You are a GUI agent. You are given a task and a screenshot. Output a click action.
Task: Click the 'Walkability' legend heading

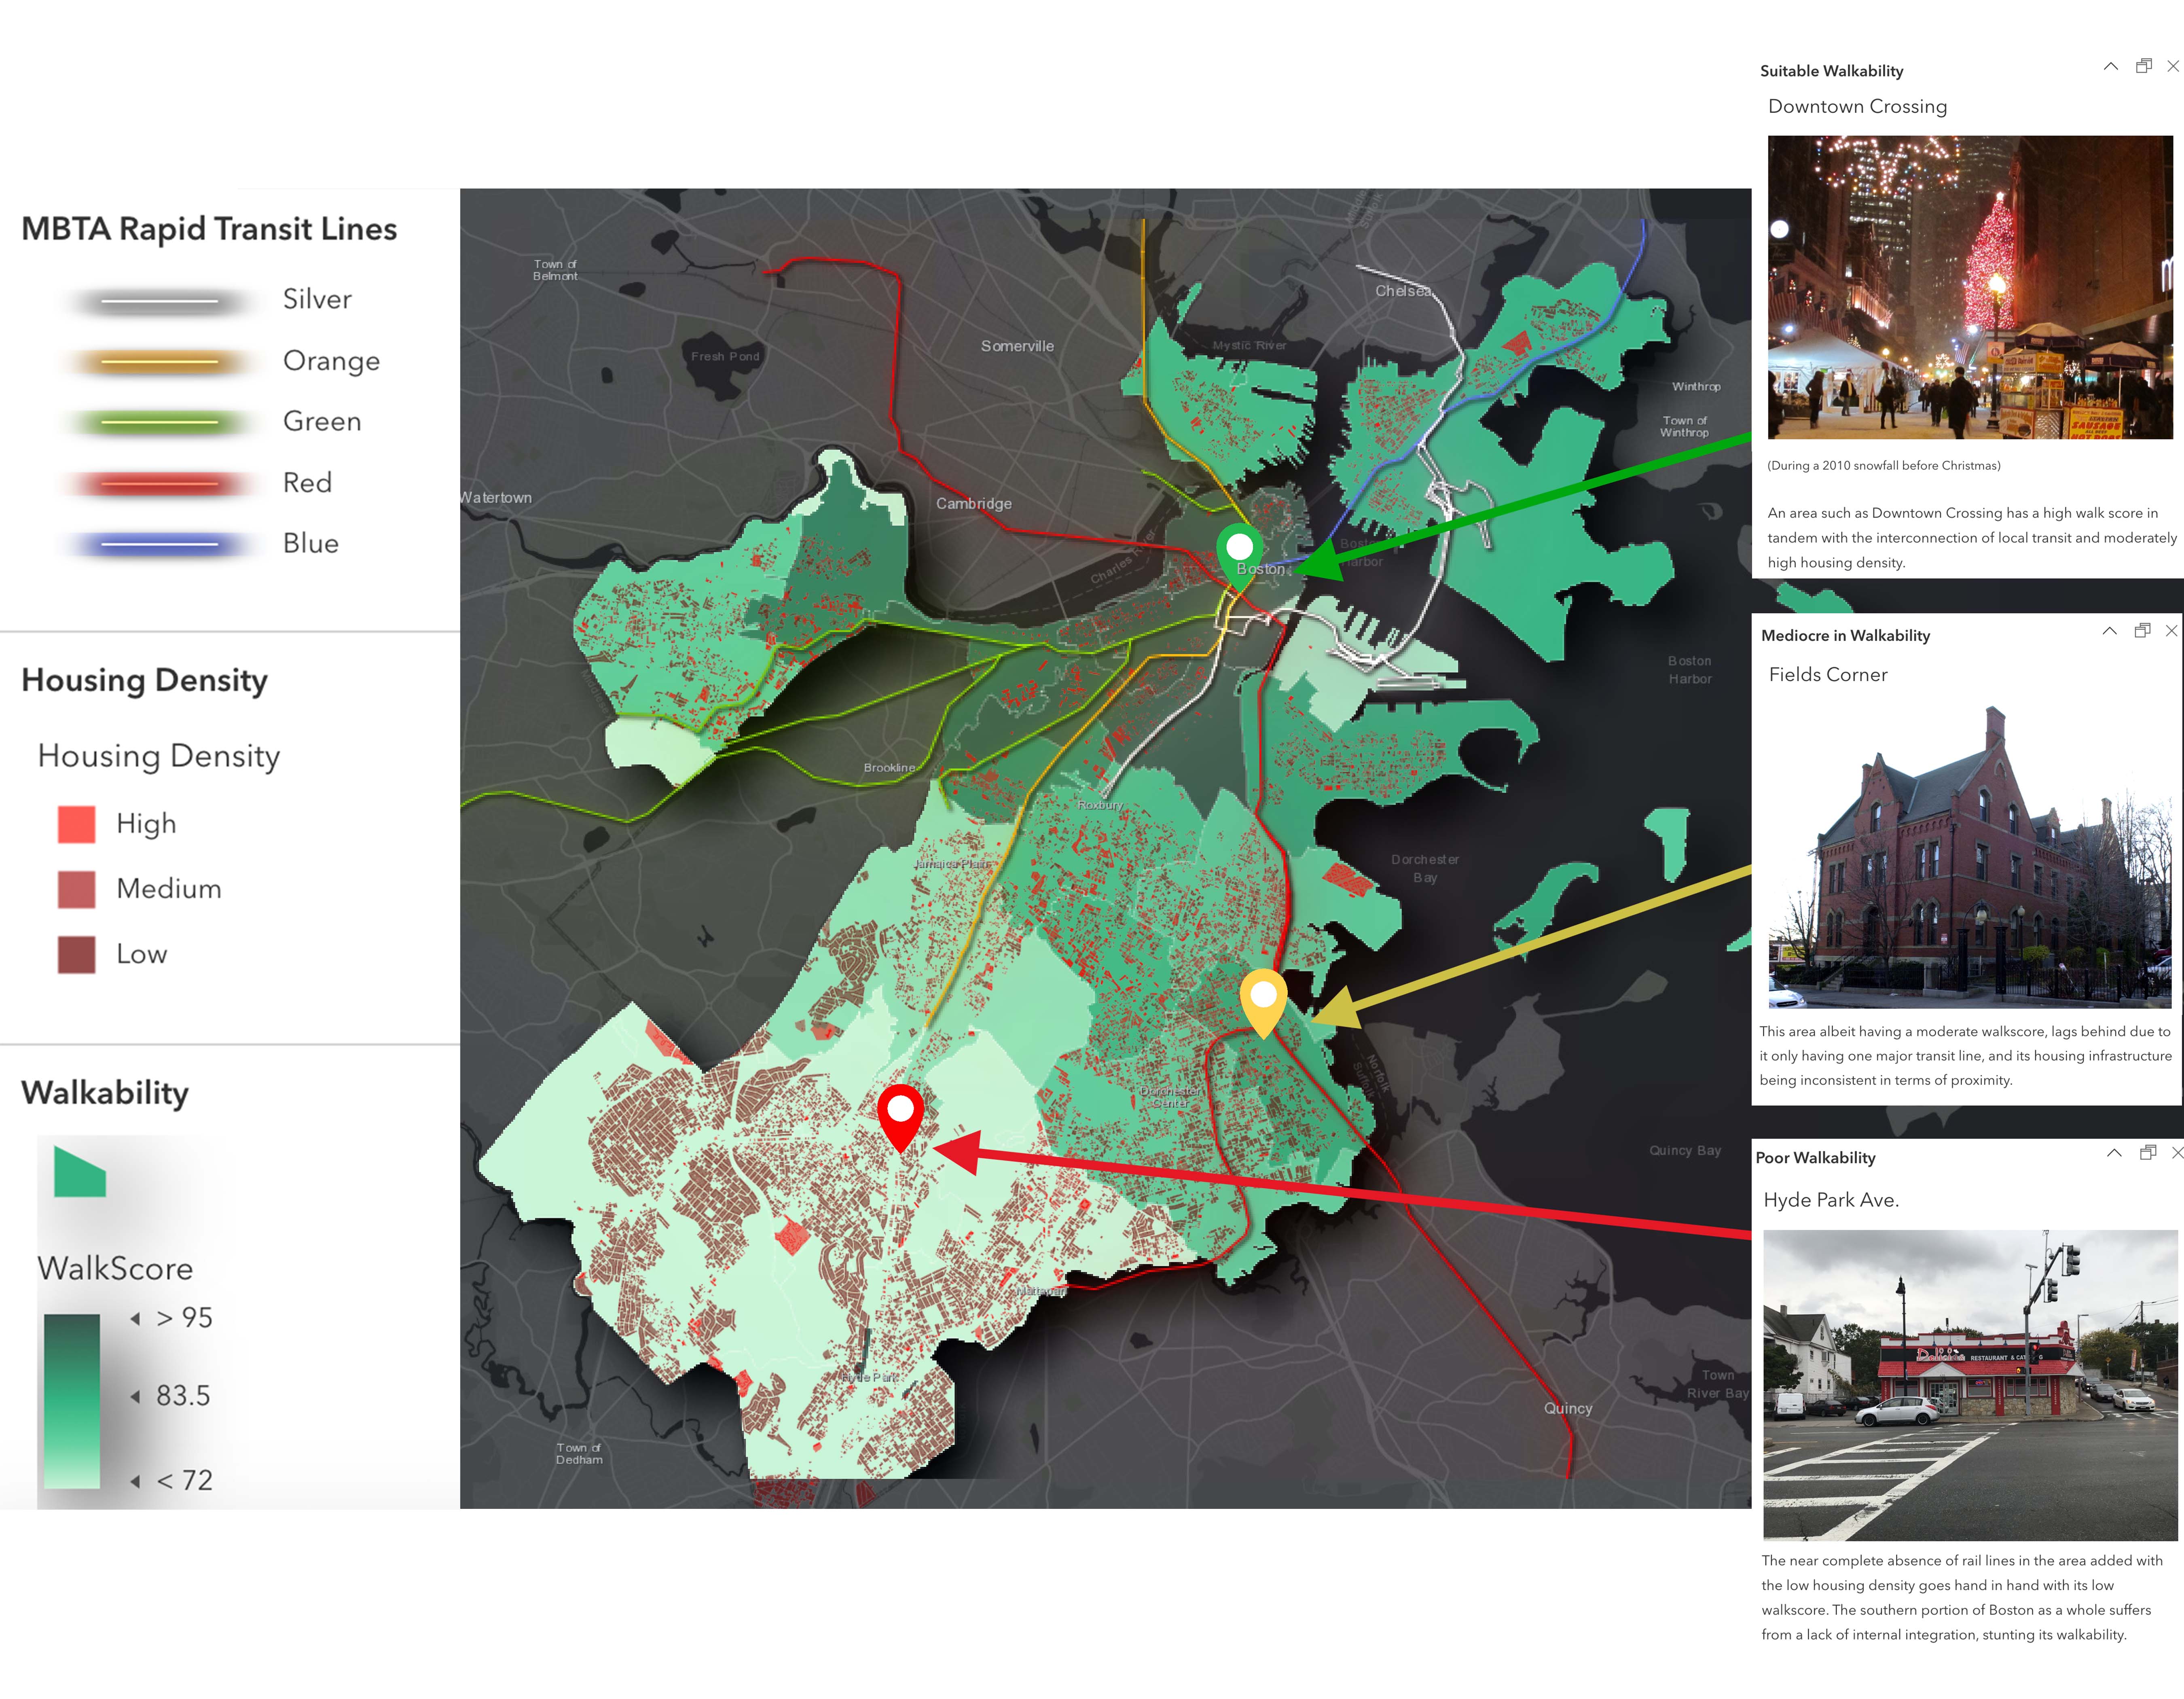(x=105, y=1093)
